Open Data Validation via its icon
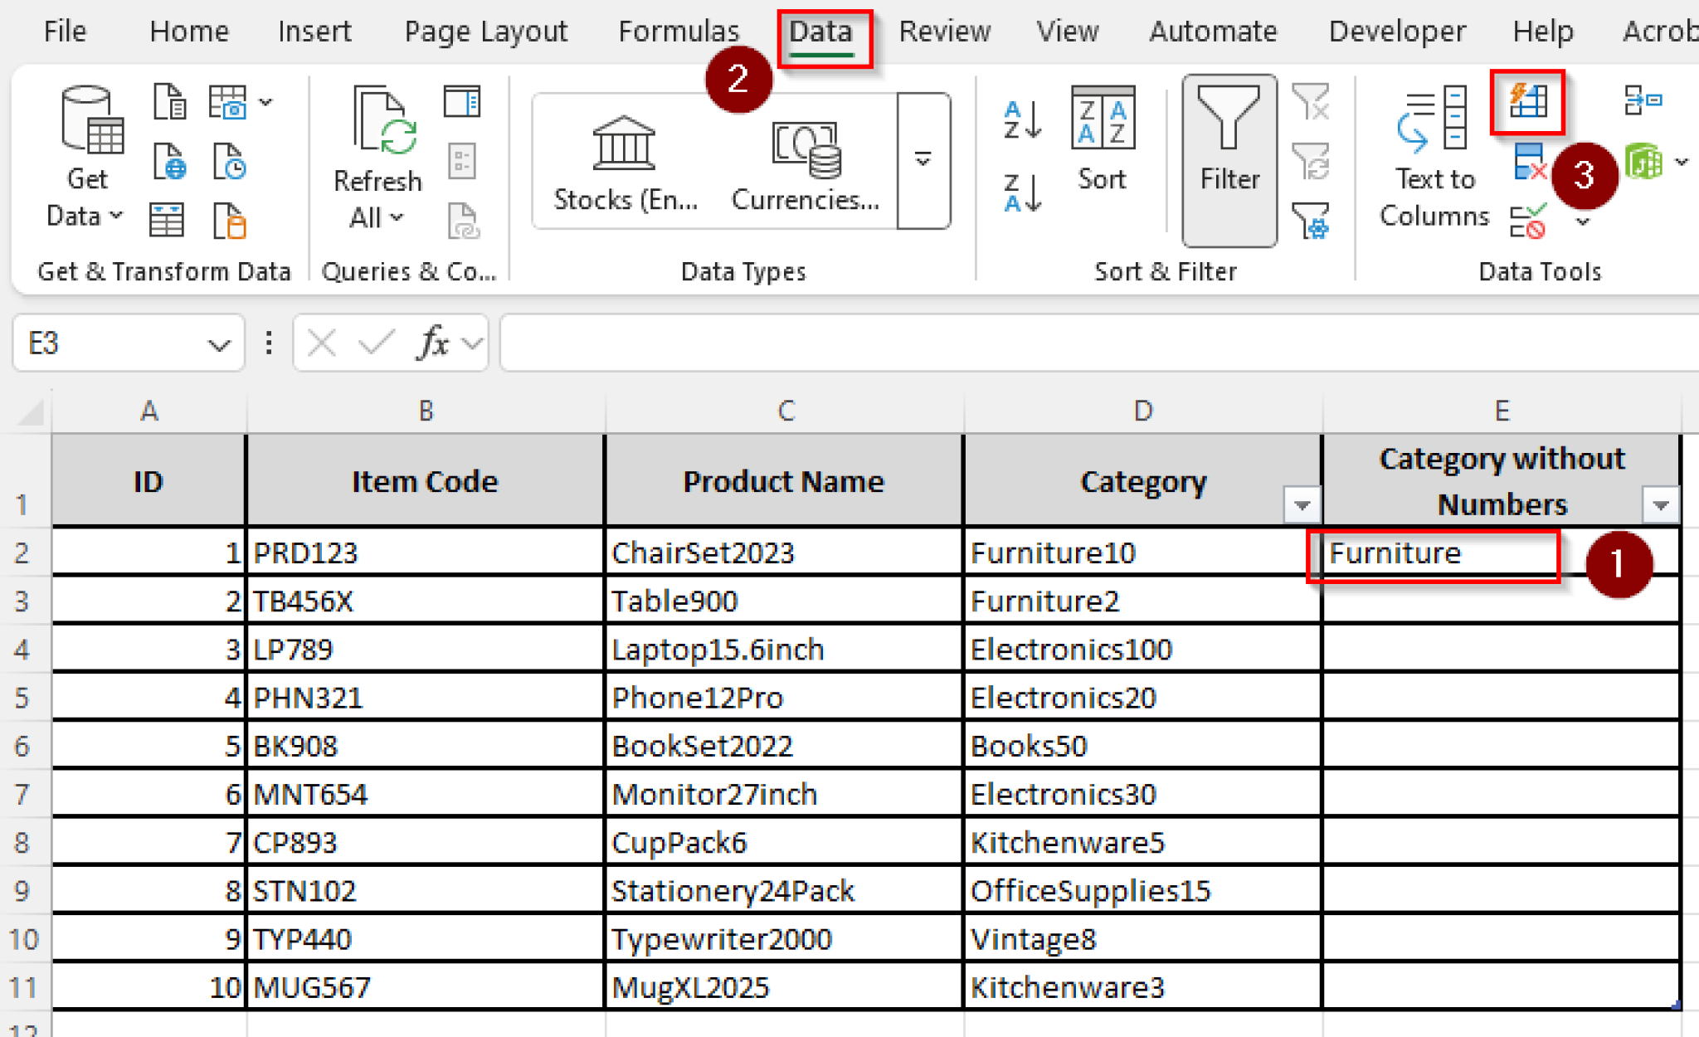Image resolution: width=1699 pixels, height=1037 pixels. 1529,221
